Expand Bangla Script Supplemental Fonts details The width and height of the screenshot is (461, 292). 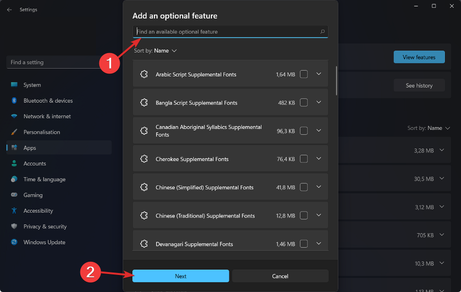[319, 103]
